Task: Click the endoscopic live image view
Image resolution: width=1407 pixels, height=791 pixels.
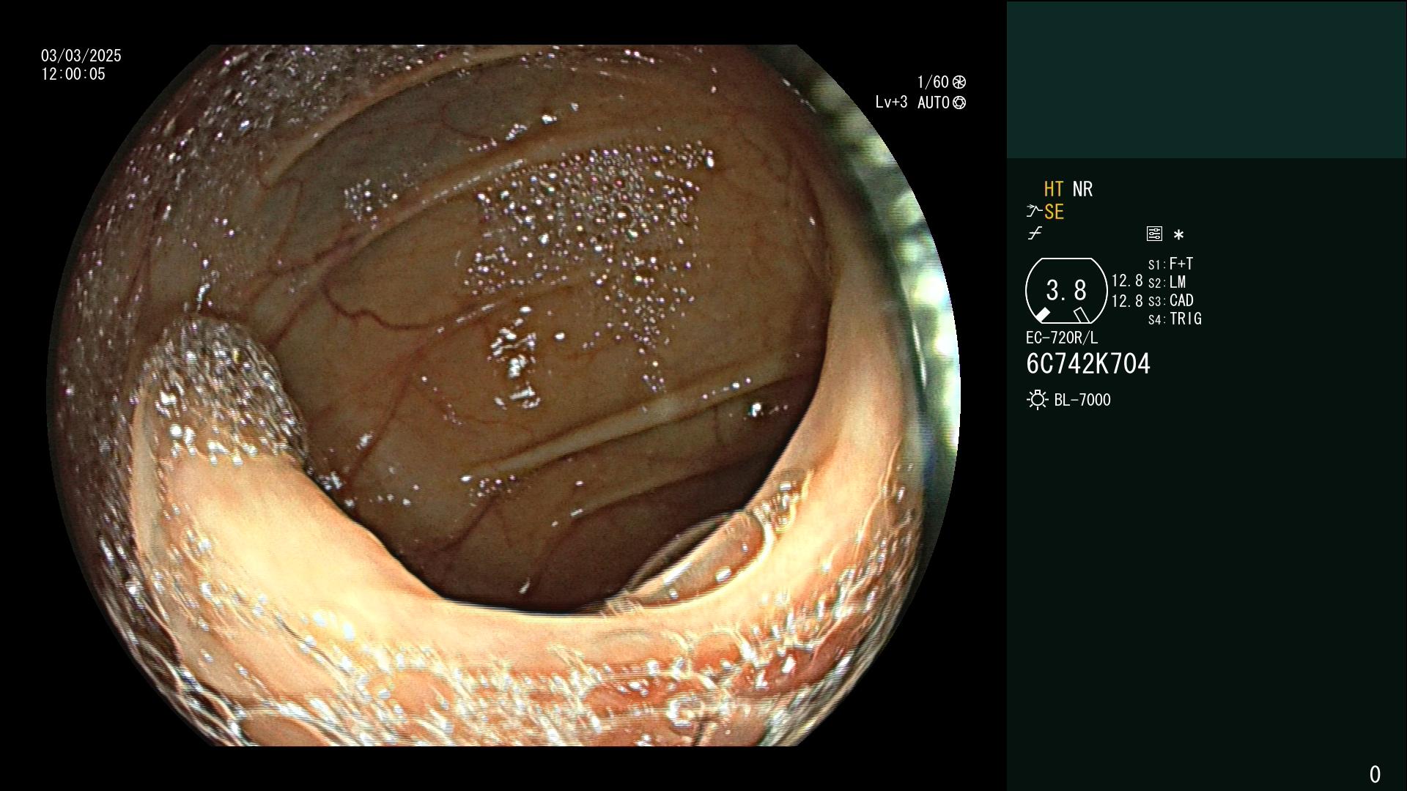Action: tap(504, 395)
